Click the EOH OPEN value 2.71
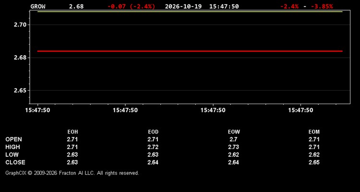360x192 pixels. [x=72, y=139]
